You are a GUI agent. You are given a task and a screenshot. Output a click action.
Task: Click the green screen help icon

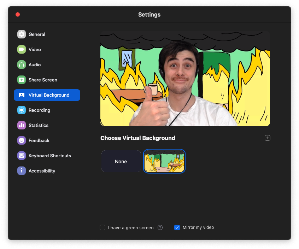160,227
